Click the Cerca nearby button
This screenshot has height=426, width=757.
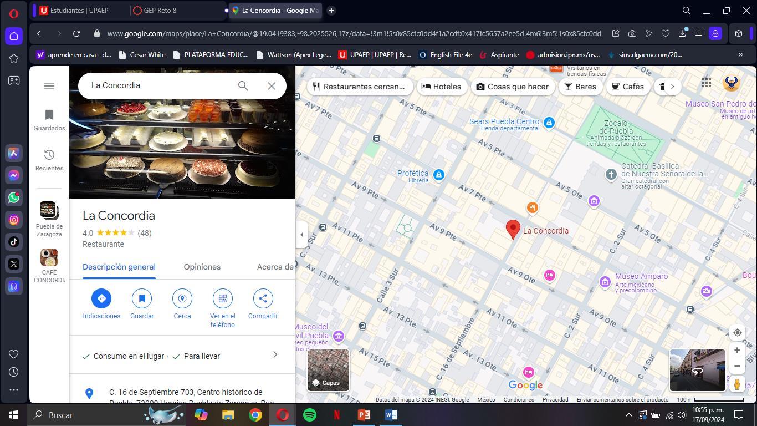182,305
